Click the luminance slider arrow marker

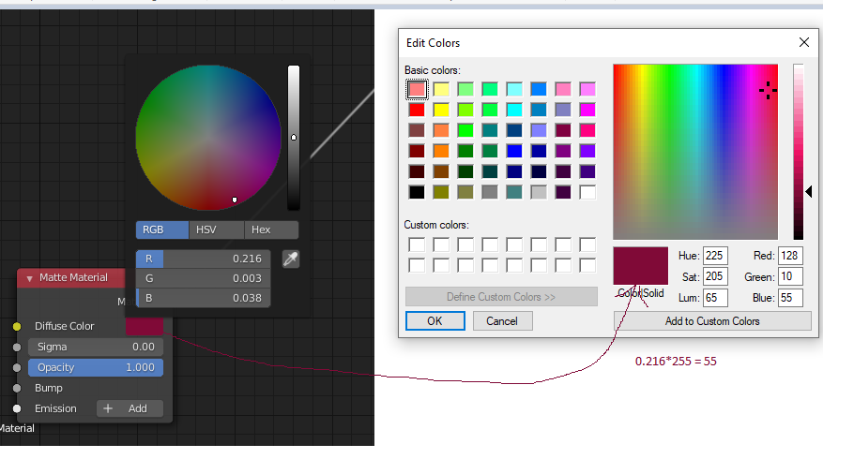809,192
